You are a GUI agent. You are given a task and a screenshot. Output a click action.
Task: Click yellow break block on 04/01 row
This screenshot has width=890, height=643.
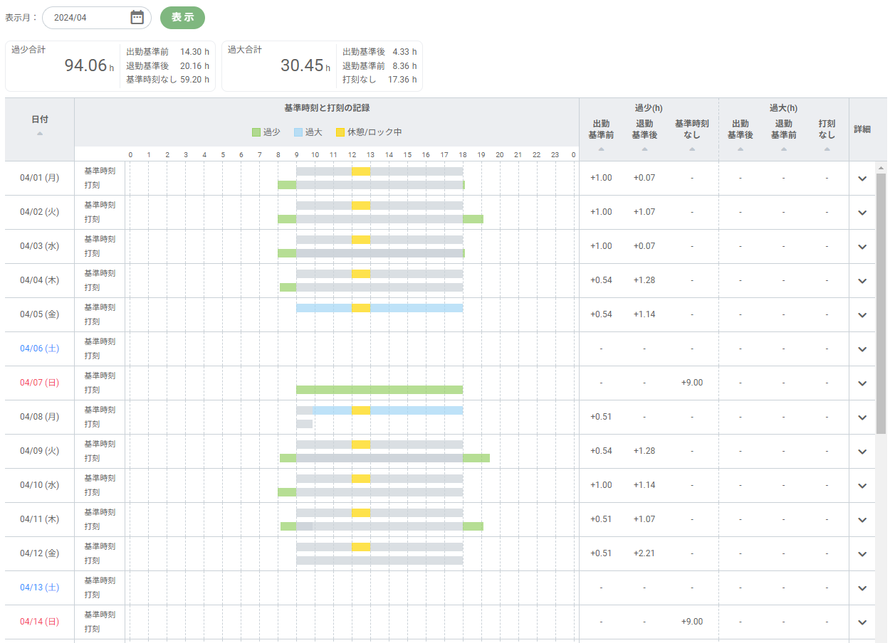[x=361, y=171]
